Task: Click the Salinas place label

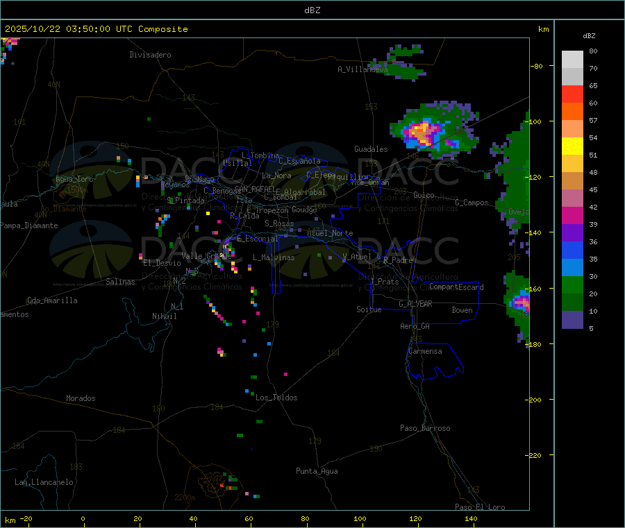Action: (120, 282)
